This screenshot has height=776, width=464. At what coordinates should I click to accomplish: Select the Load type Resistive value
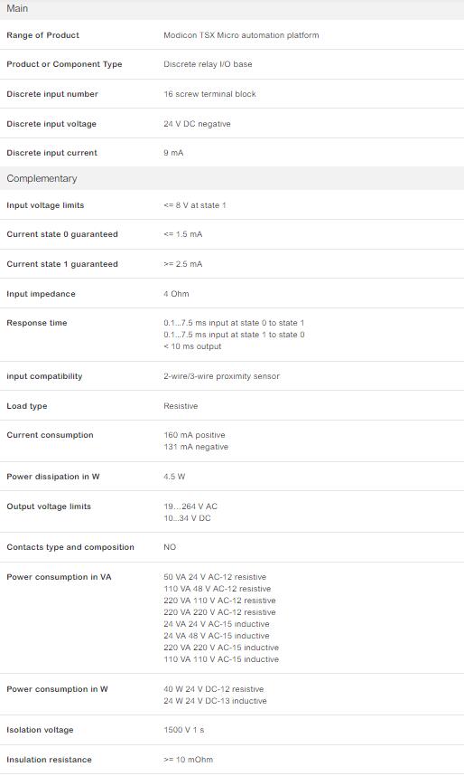click(x=181, y=406)
